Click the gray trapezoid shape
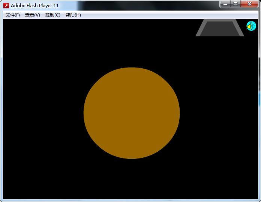Screen dimensions: 261x202 point(220,28)
